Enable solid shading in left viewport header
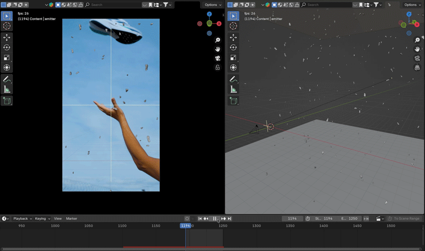Viewport: 425px width, 251px height. [64, 5]
